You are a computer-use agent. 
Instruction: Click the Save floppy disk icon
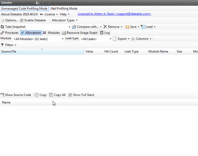(127, 27)
